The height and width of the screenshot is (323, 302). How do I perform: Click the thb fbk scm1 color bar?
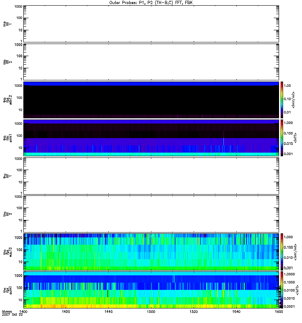(x=283, y=138)
